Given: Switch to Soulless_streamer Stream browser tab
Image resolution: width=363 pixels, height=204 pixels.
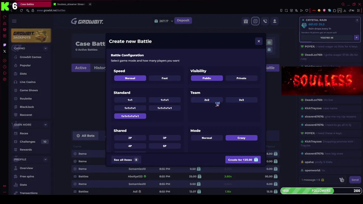Looking at the screenshot, I should [x=69, y=4].
